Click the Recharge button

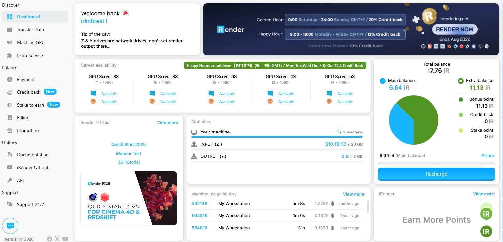pos(436,174)
